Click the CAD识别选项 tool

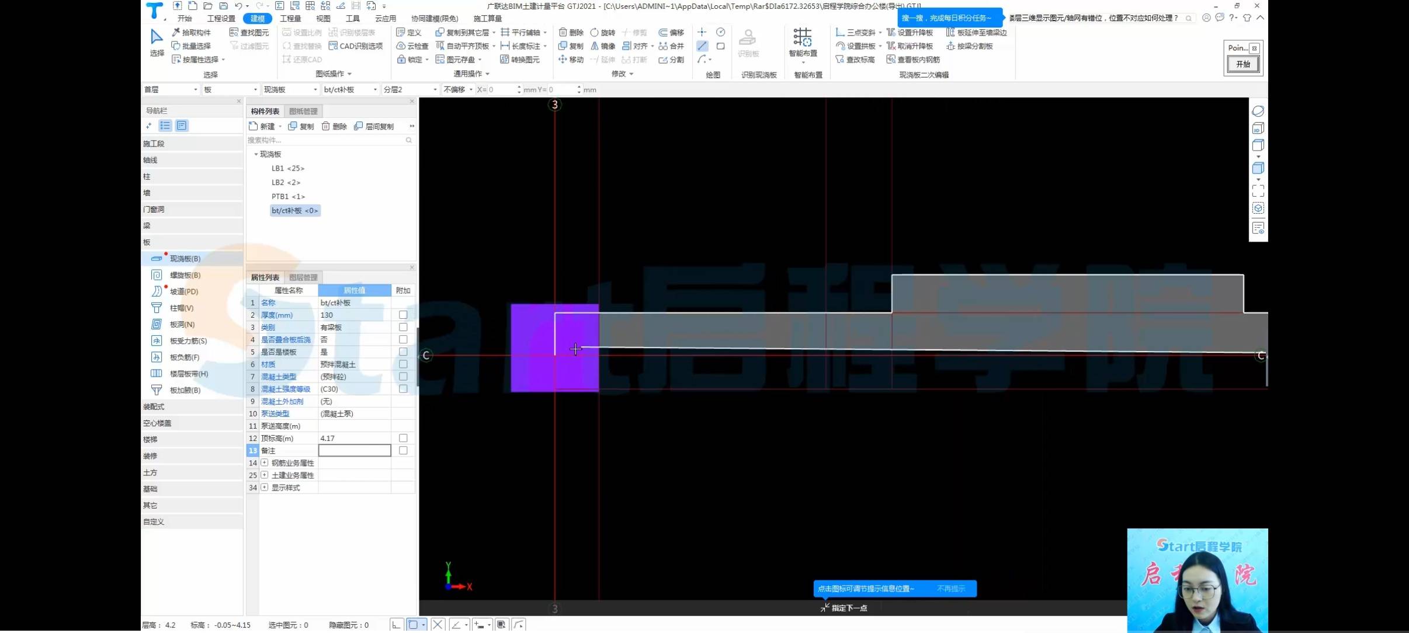coord(356,46)
